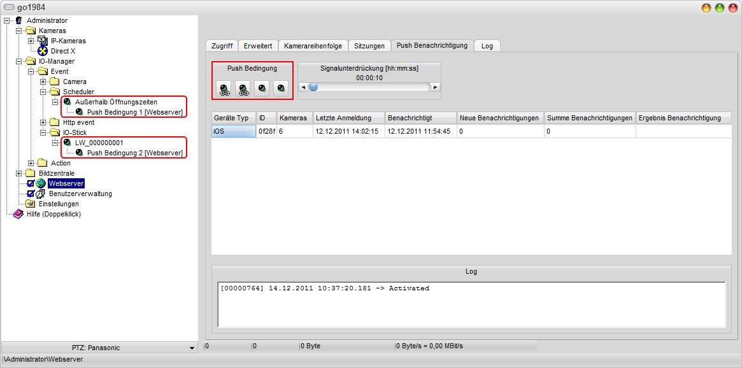This screenshot has height=368, width=742.
Task: Open the PTZ: Panasonic dropdown
Action: tap(192, 348)
